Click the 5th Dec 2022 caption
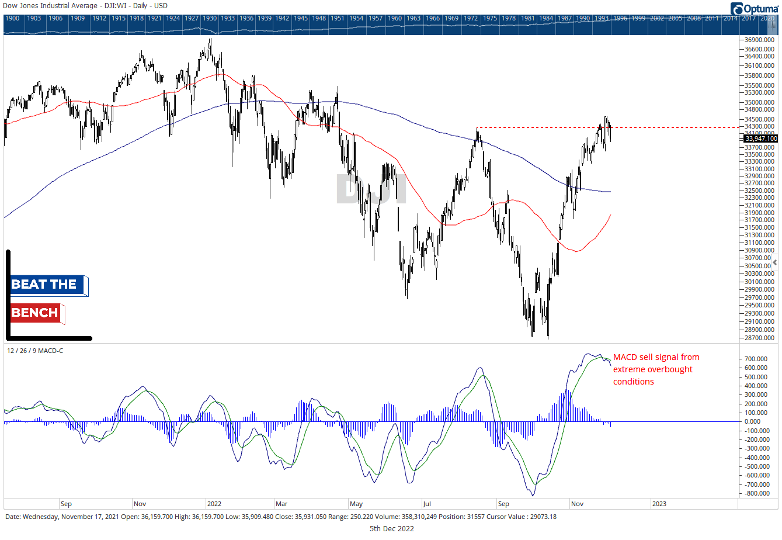Viewport: 782px width, 540px height. click(x=391, y=528)
